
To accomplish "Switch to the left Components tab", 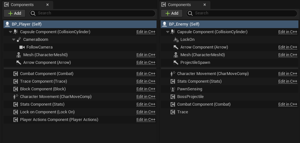I will [x=27, y=5].
